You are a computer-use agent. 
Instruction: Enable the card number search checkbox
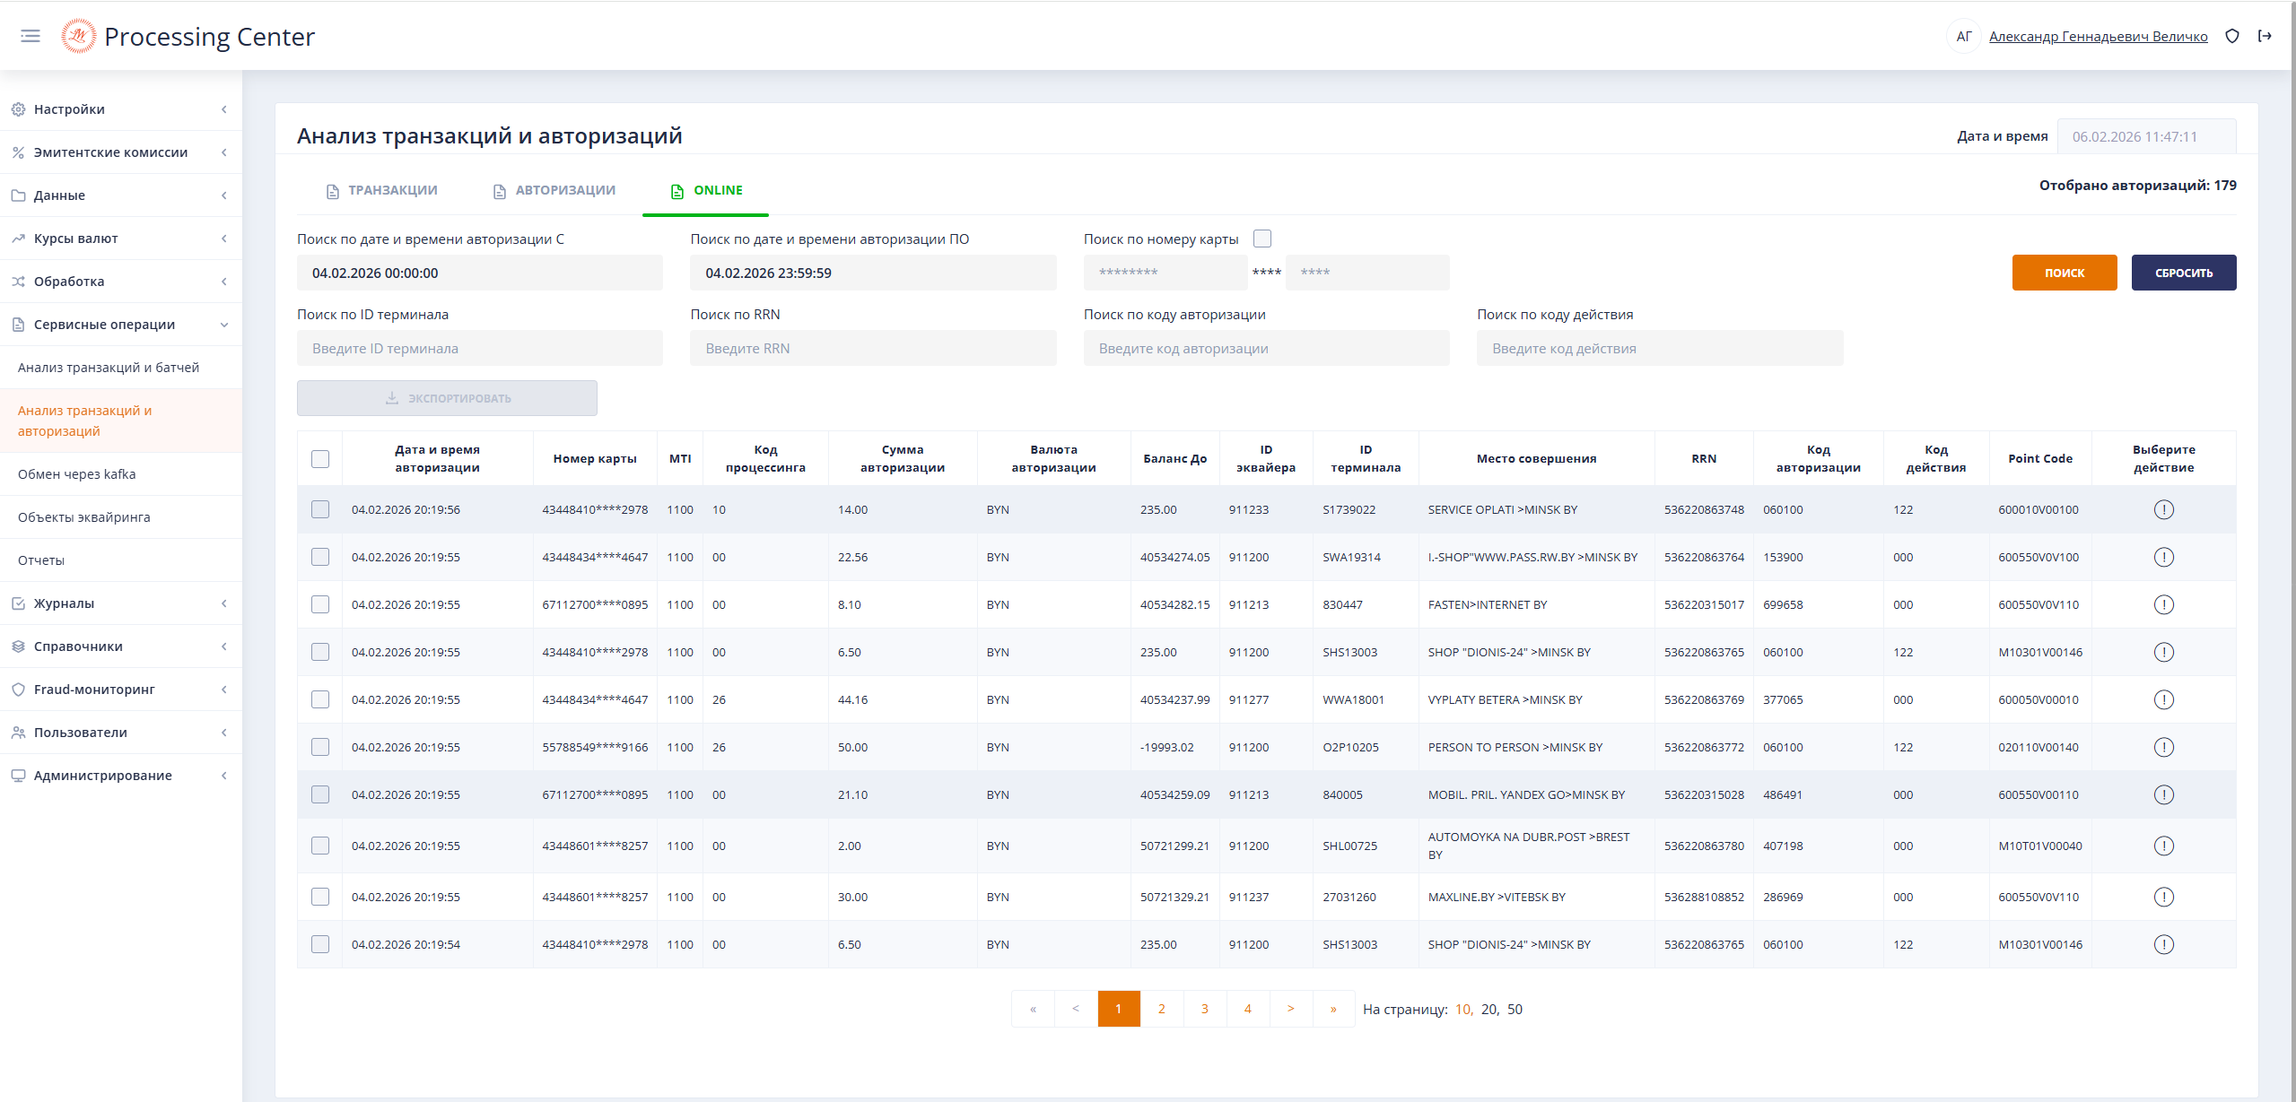(x=1262, y=239)
